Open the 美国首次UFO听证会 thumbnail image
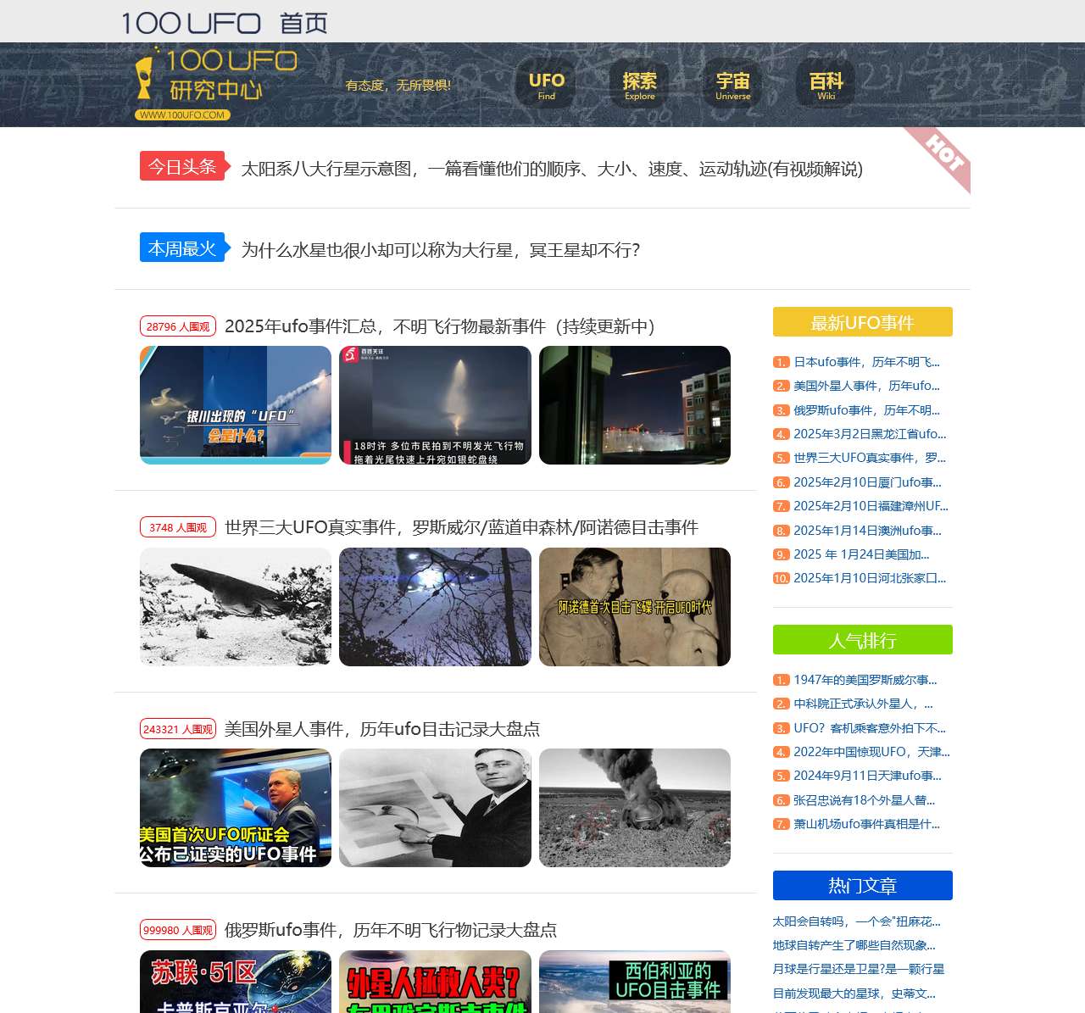The image size is (1085, 1013). [235, 808]
